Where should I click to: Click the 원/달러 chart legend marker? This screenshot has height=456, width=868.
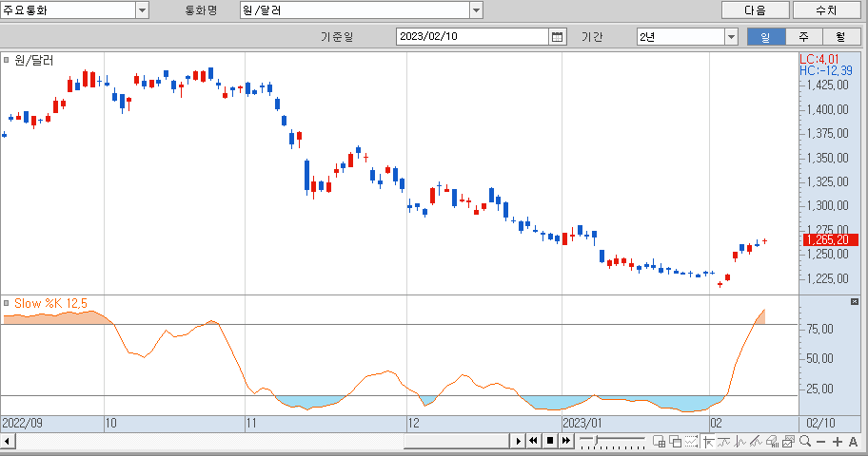click(6, 60)
